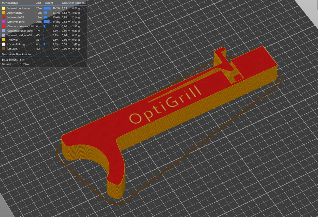Click the brown Schürze color swatch
The height and width of the screenshot is (217, 318).
(x=3, y=49)
